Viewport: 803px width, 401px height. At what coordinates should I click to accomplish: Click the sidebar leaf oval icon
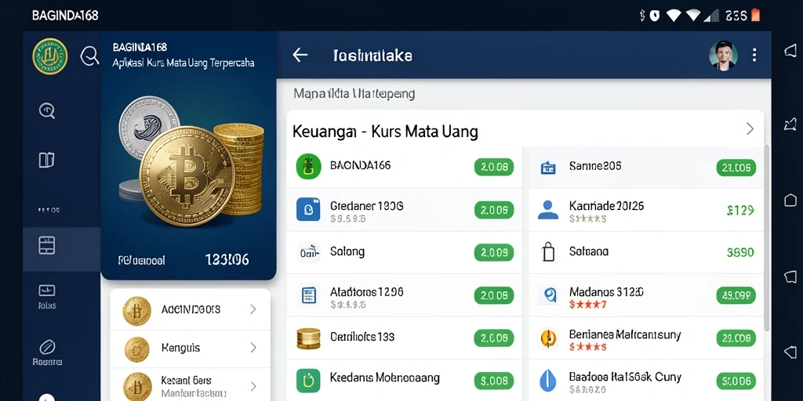46,347
